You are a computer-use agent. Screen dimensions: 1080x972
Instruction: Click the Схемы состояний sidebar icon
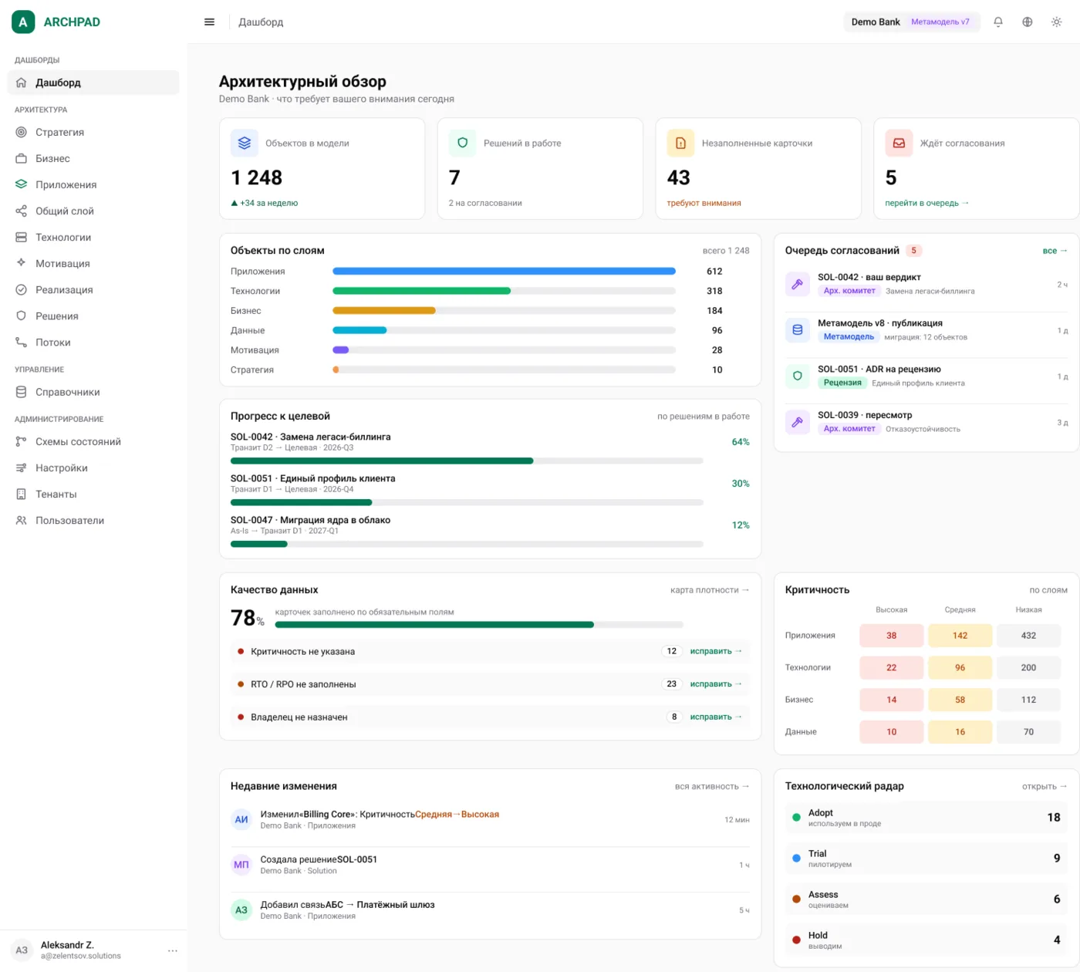coord(22,442)
